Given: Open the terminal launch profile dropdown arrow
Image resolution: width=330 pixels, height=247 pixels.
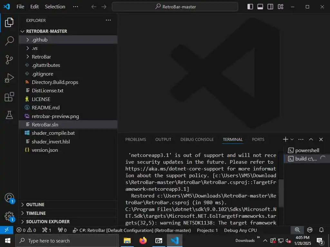Looking at the screenshot, I should click(x=292, y=140).
